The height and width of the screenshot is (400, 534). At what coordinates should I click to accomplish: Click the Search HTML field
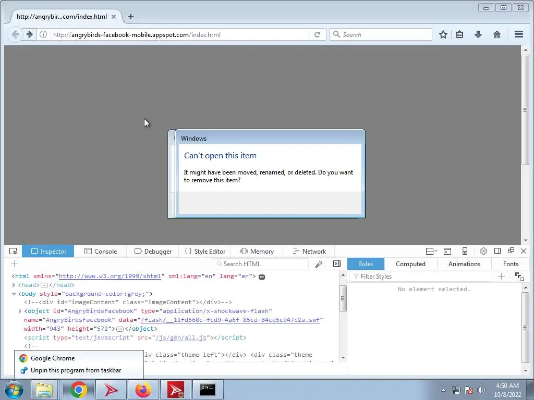pos(261,264)
